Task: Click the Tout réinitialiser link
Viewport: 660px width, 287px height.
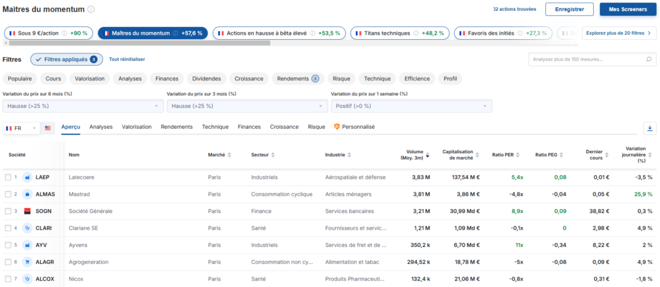Action: [127, 59]
